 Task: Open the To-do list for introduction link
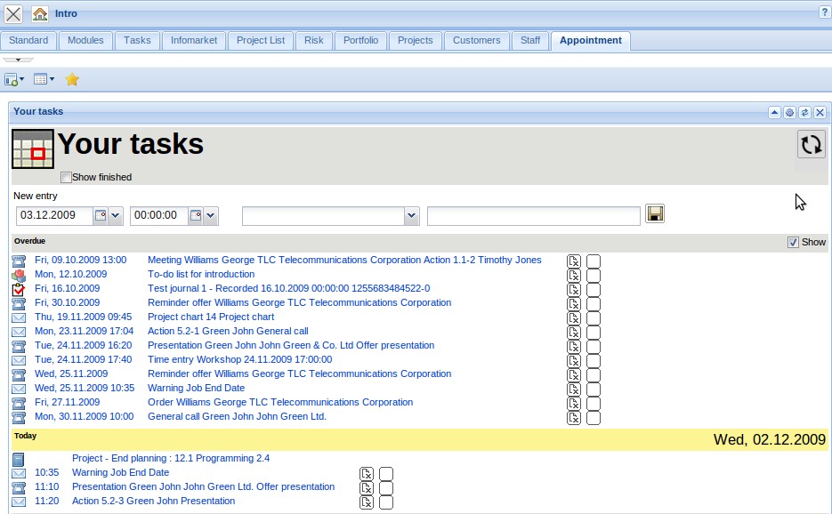pyautogui.click(x=201, y=274)
